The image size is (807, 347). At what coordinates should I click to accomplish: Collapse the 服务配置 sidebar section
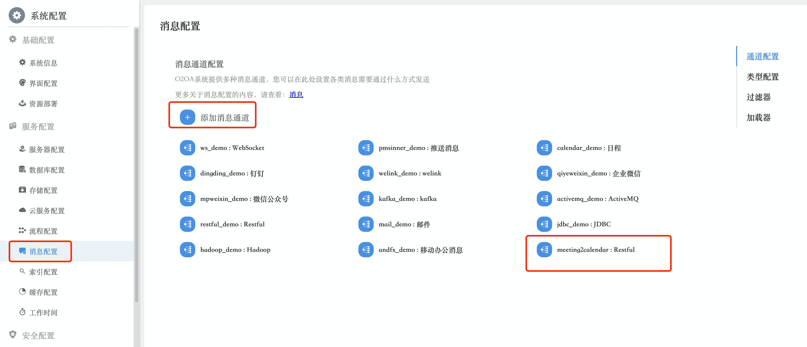(38, 127)
